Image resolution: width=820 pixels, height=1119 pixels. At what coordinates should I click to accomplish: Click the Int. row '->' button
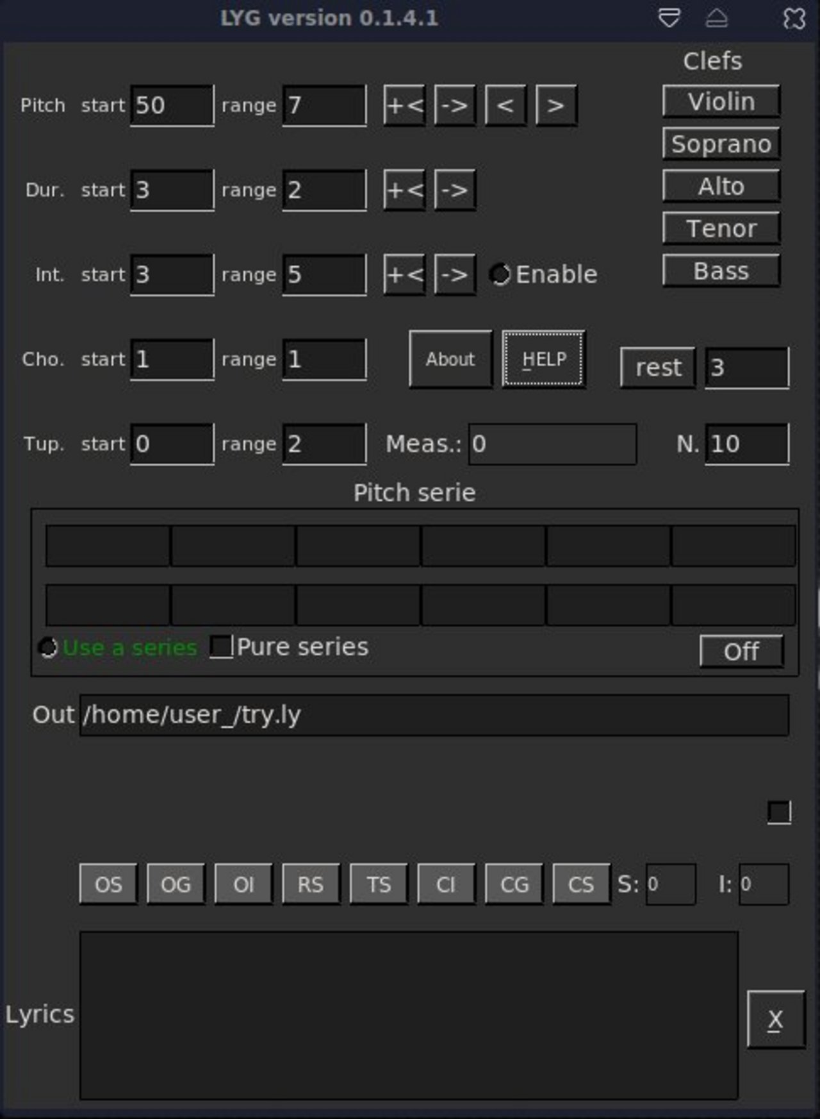pyautogui.click(x=455, y=274)
